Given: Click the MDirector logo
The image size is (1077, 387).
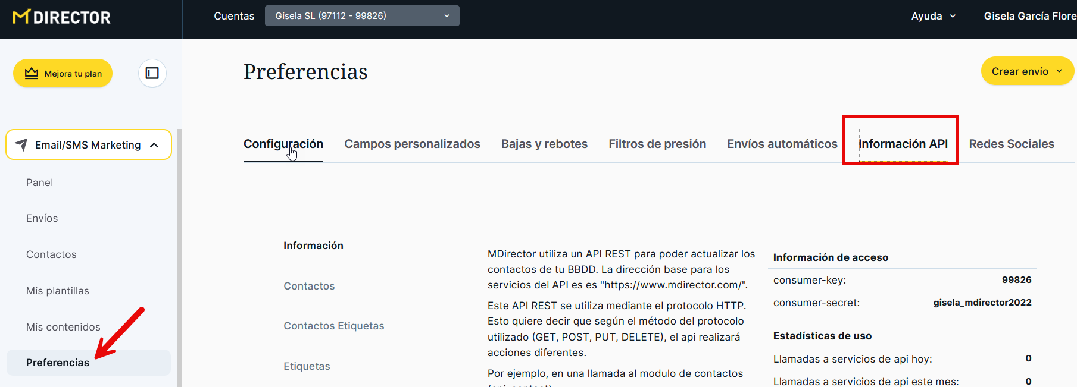Looking at the screenshot, I should (x=62, y=17).
